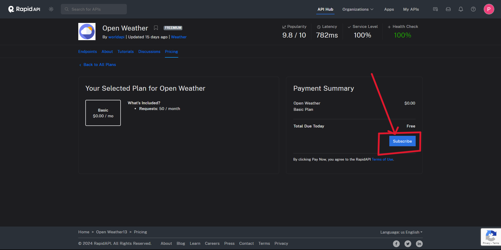
Task: Click the help question mark icon
Action: tap(473, 9)
